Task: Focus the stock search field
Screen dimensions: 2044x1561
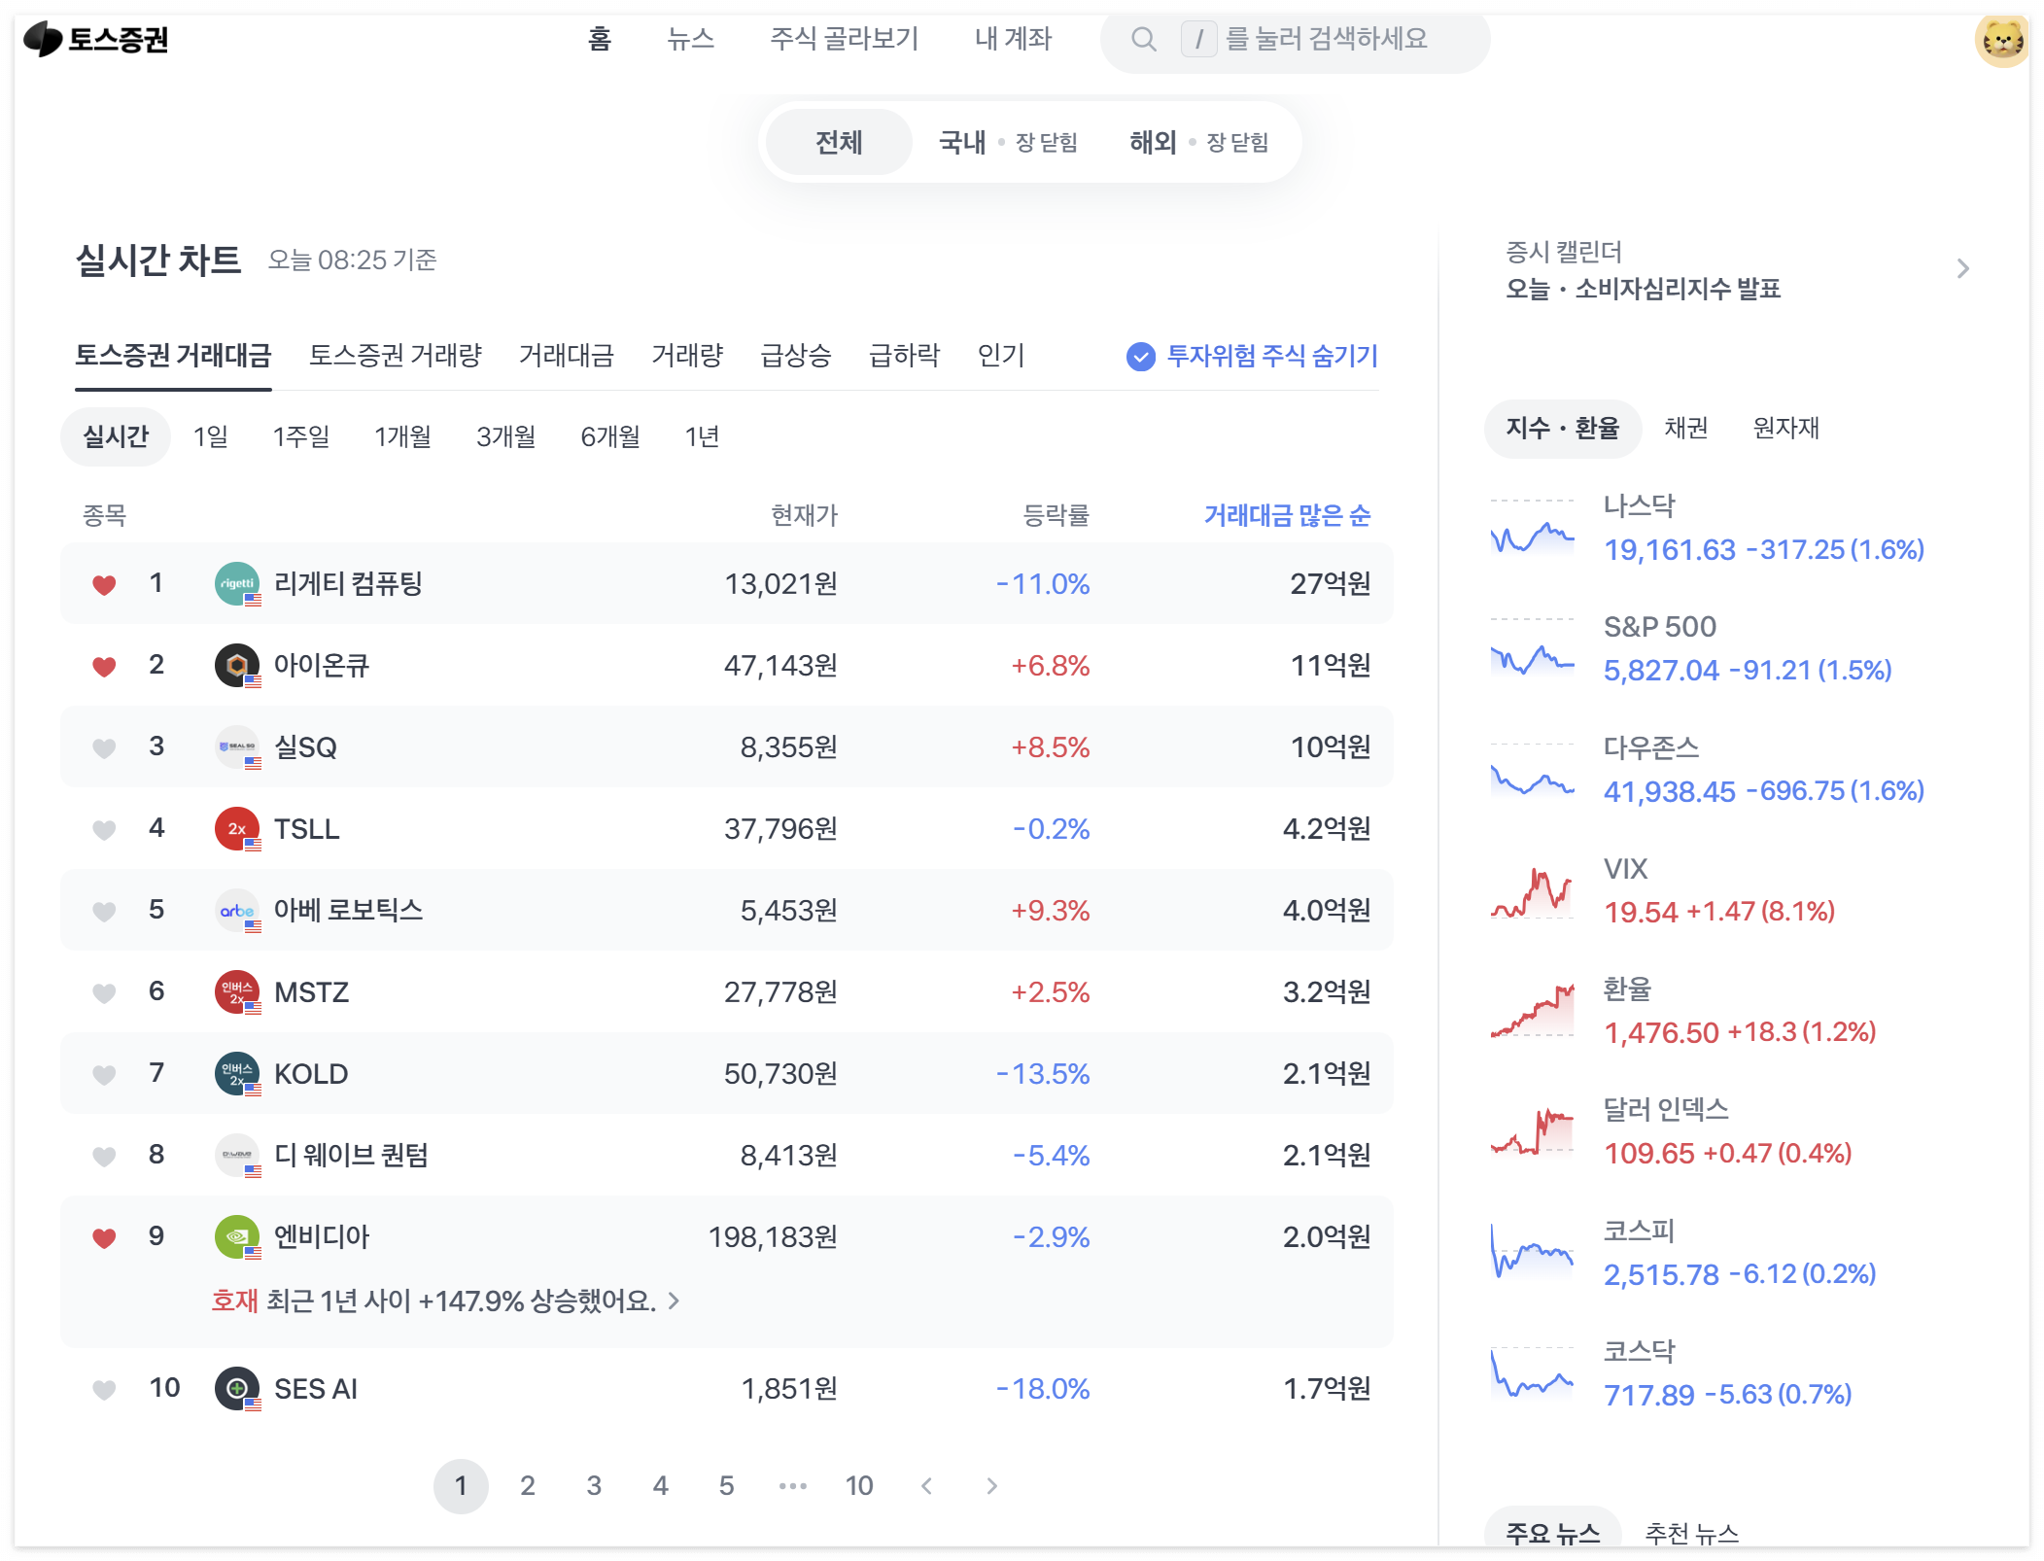Action: pos(1295,39)
